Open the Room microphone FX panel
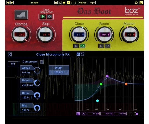 [x=108, y=46]
